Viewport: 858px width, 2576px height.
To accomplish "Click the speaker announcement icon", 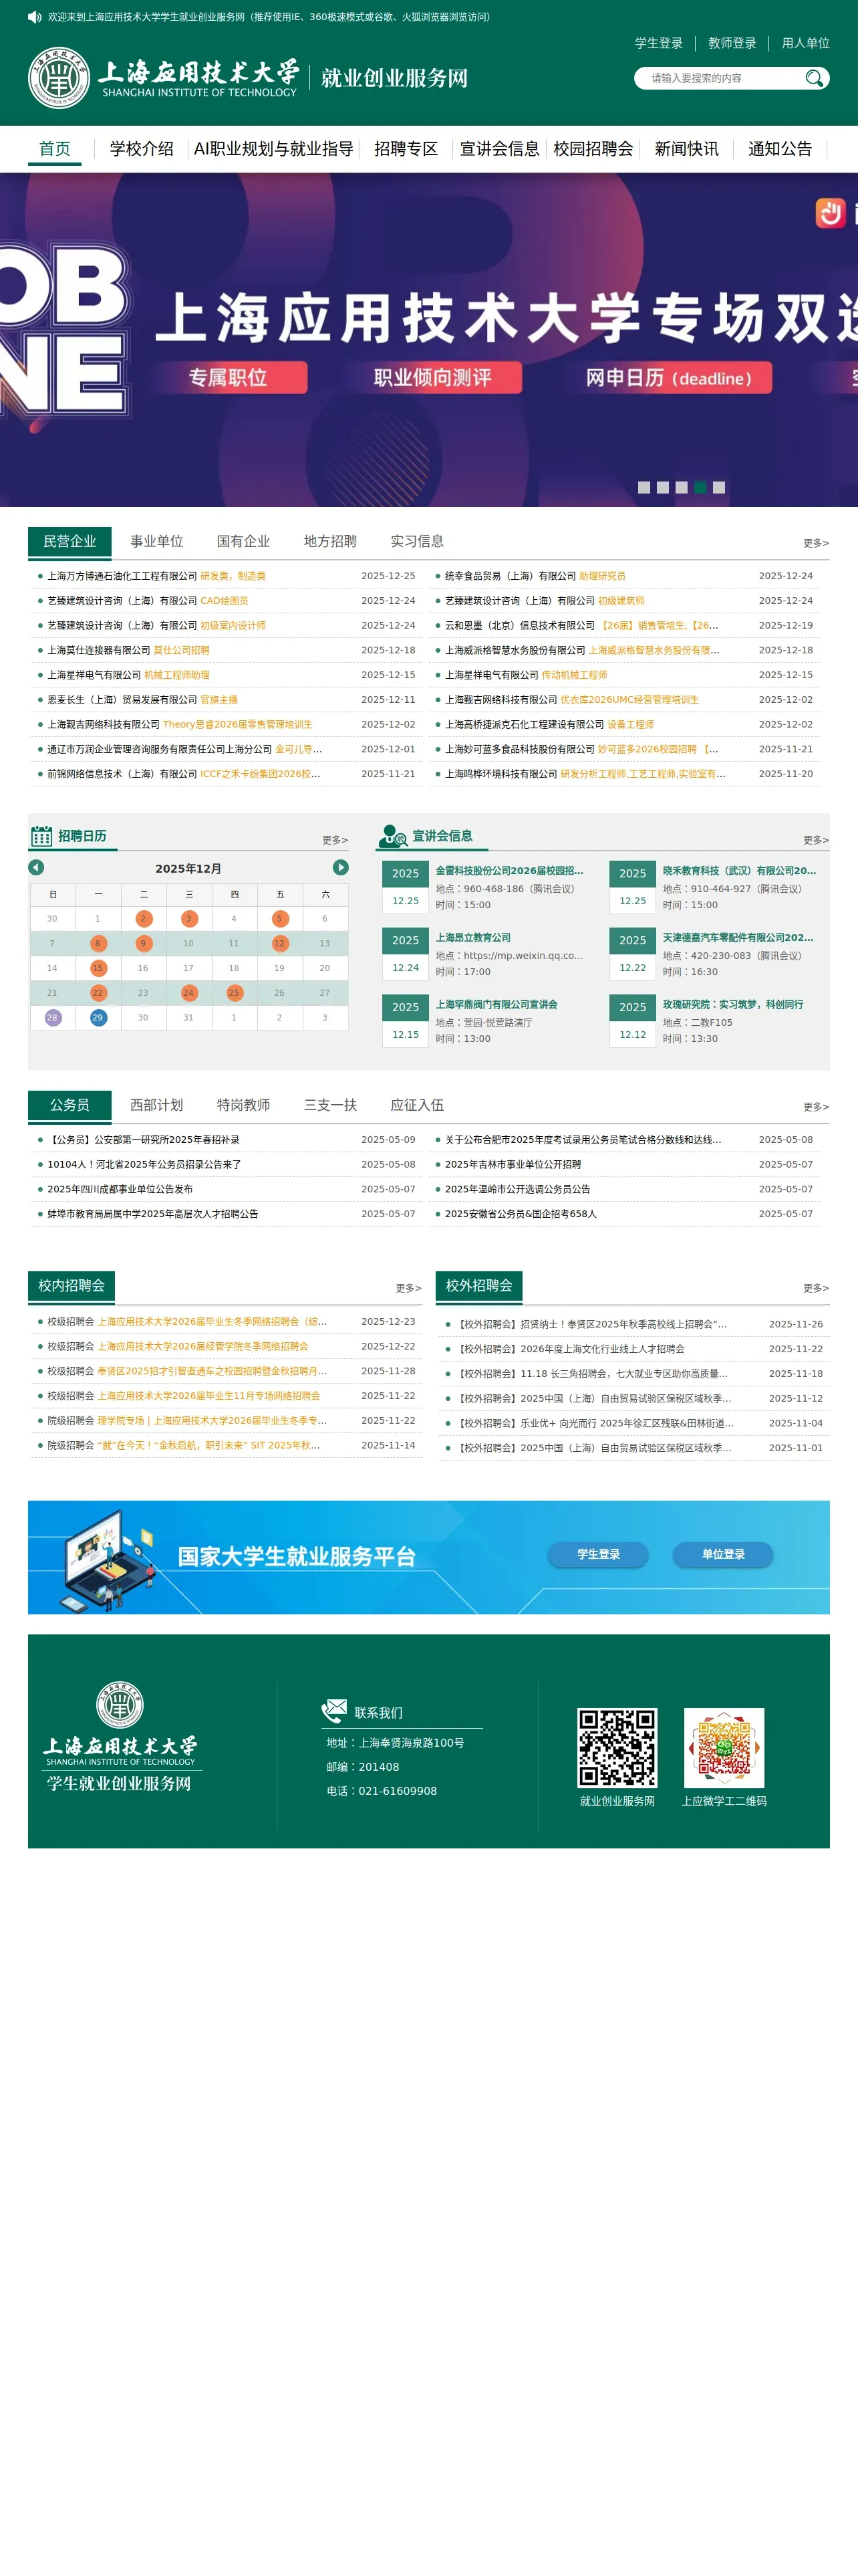I will (35, 17).
